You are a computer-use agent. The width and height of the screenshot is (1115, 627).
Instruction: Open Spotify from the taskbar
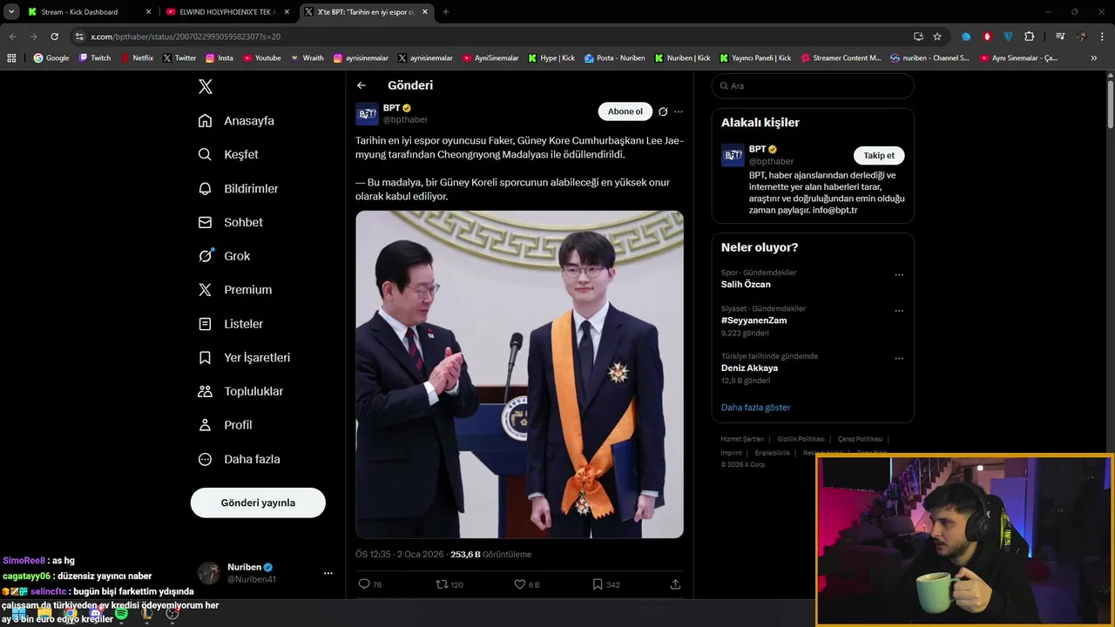pyautogui.click(x=121, y=614)
